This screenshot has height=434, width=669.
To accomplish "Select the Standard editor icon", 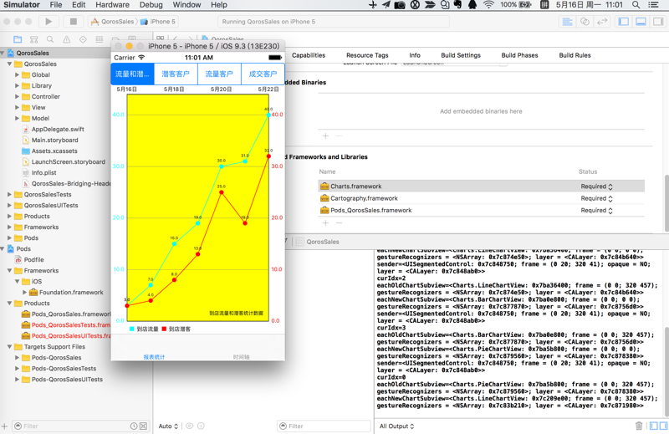I will point(567,22).
